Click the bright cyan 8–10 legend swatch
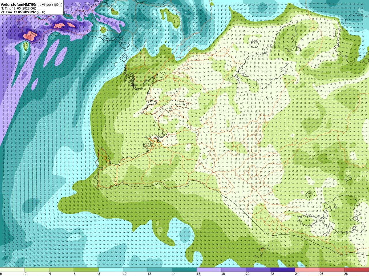This screenshot has height=276, width=369. click(111, 270)
